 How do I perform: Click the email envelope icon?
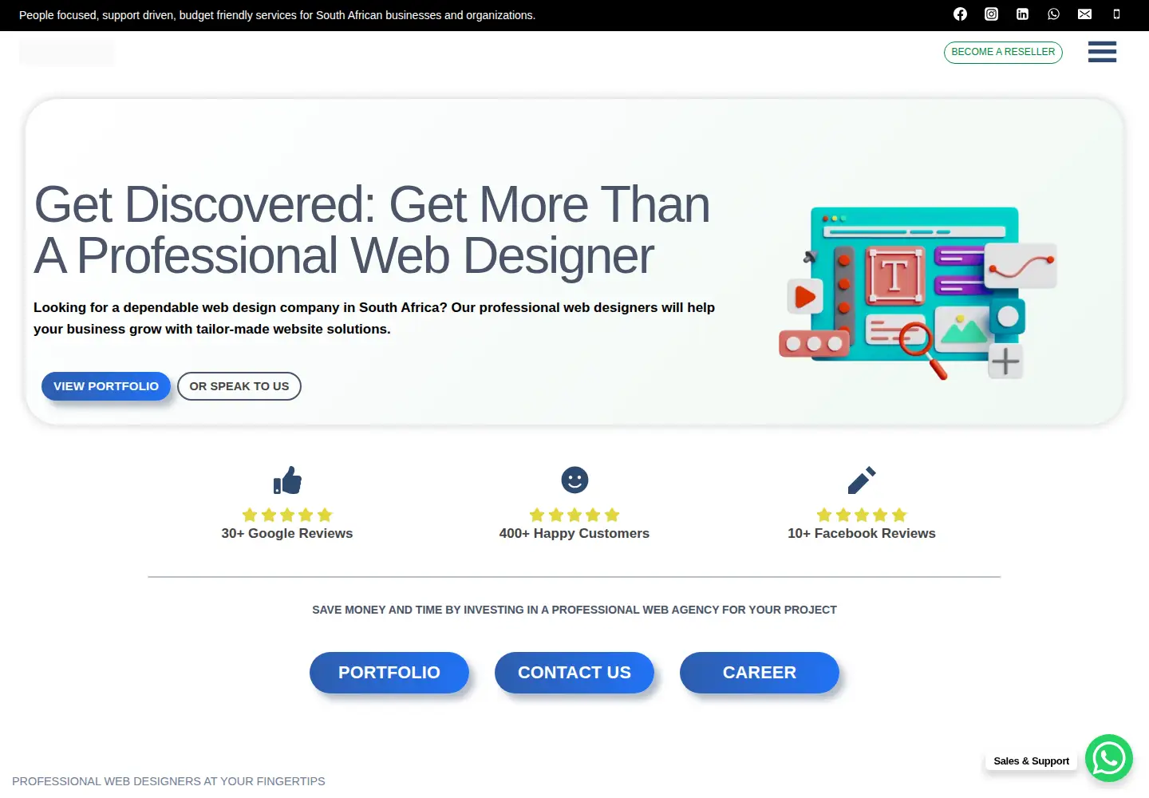pyautogui.click(x=1084, y=14)
